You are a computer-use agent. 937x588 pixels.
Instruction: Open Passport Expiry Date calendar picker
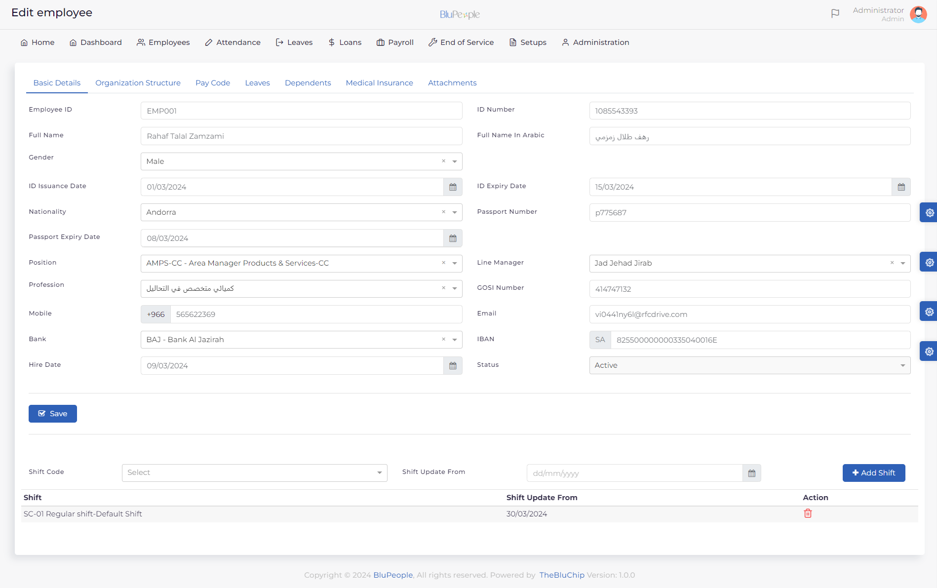click(x=453, y=238)
